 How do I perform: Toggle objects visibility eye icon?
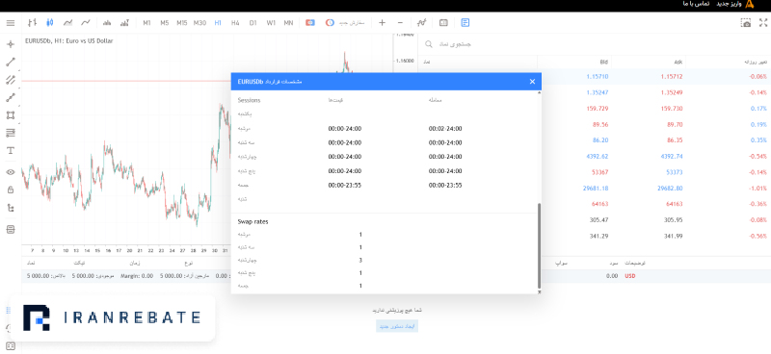pos(11,172)
